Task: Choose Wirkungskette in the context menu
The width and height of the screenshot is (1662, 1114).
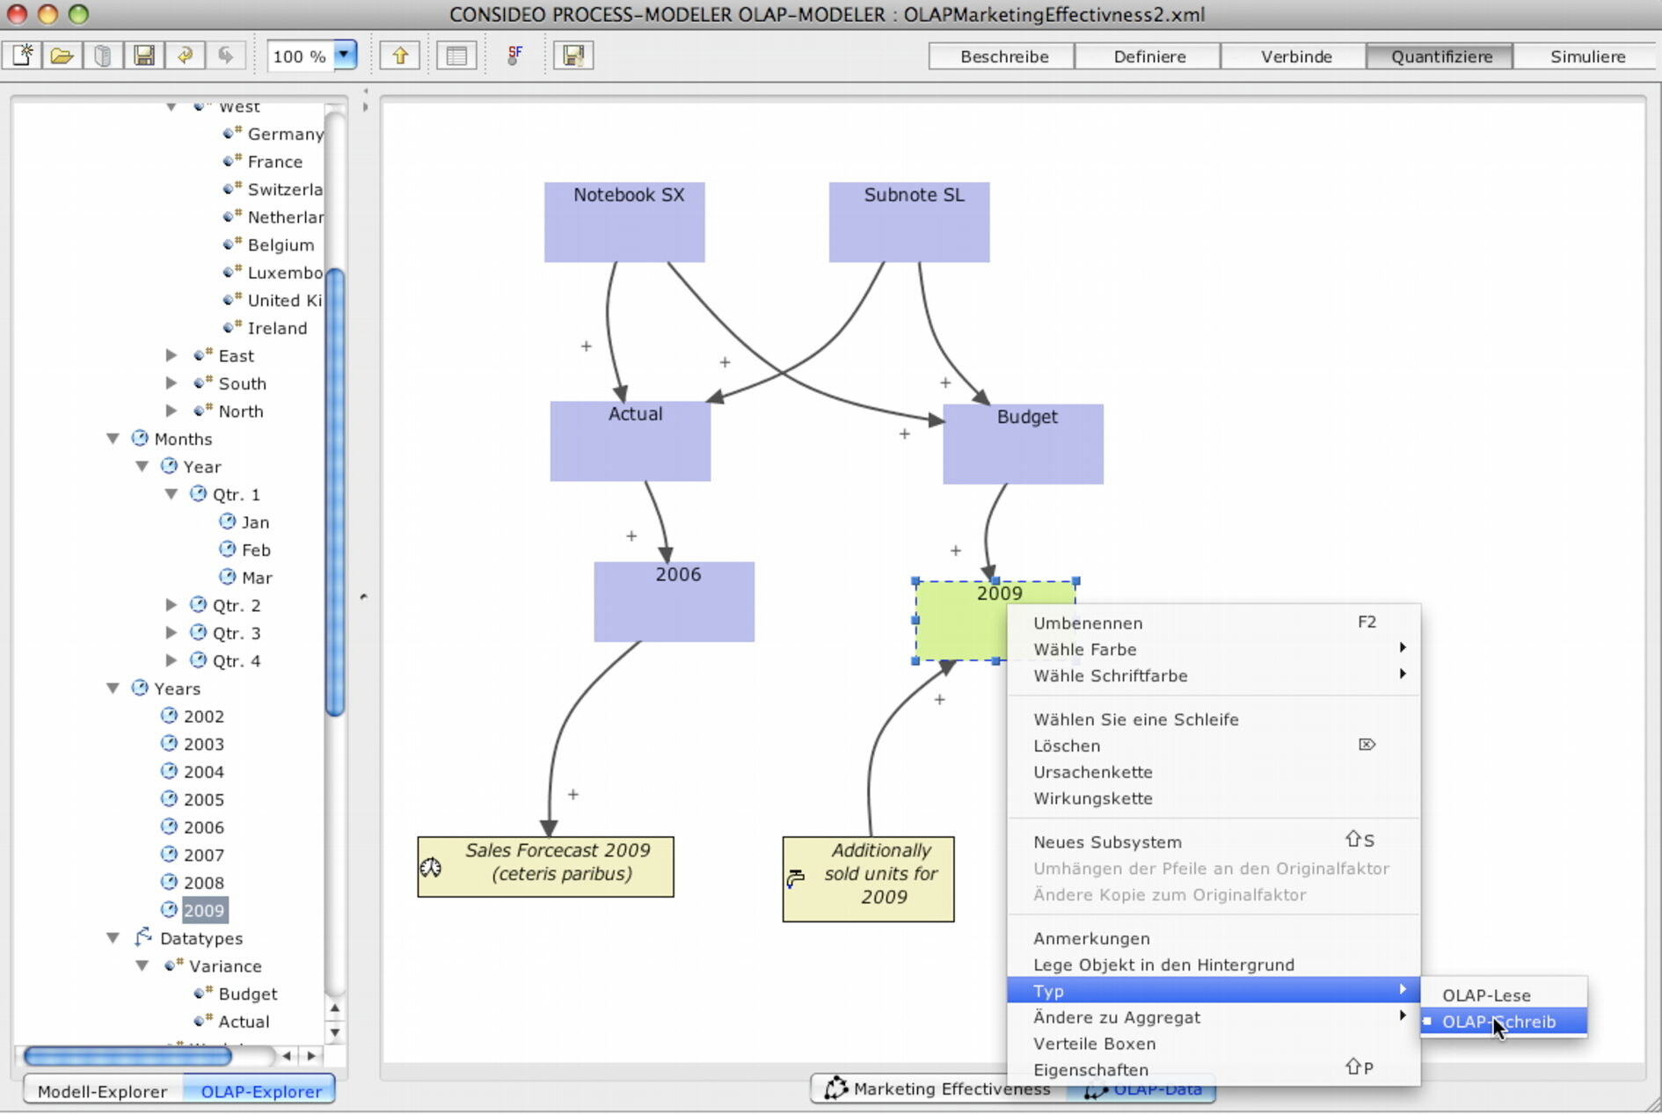Action: pos(1214,798)
